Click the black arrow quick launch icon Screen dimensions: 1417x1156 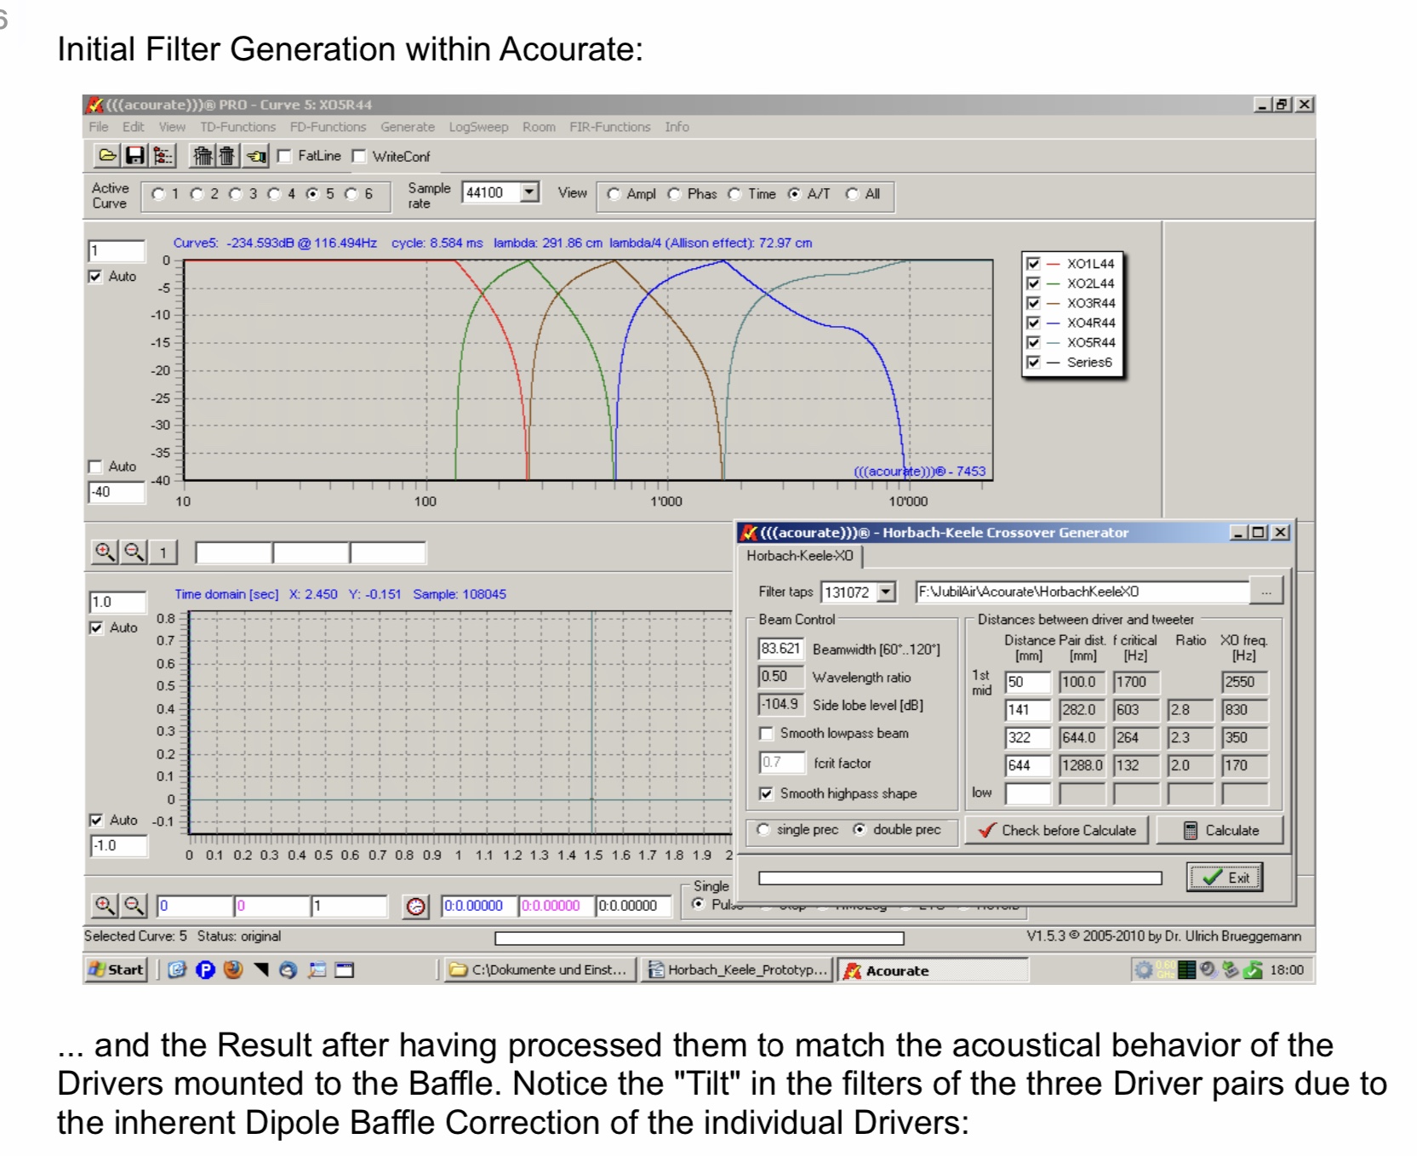pyautogui.click(x=260, y=970)
